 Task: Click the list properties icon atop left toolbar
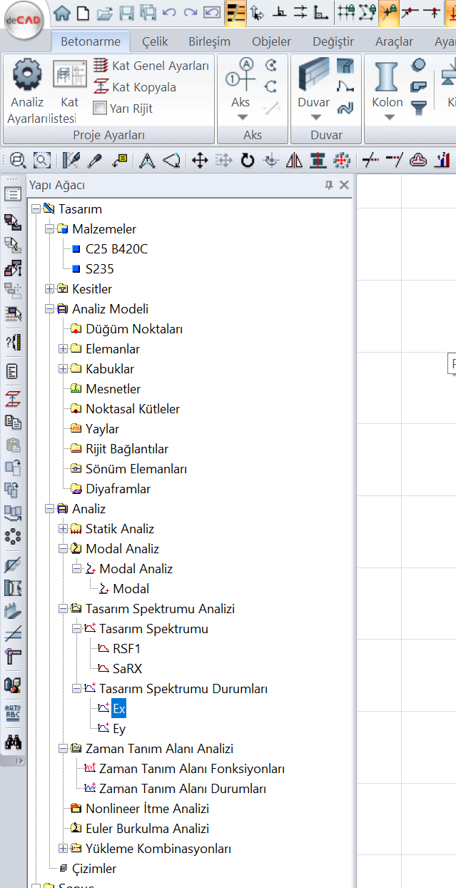(x=13, y=193)
